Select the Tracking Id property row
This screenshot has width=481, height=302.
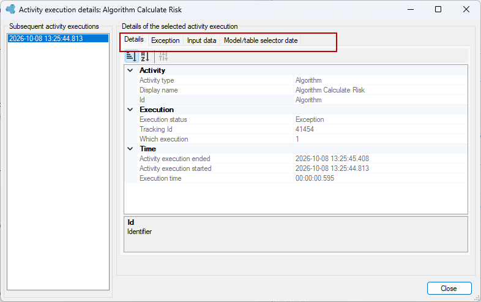(302, 129)
